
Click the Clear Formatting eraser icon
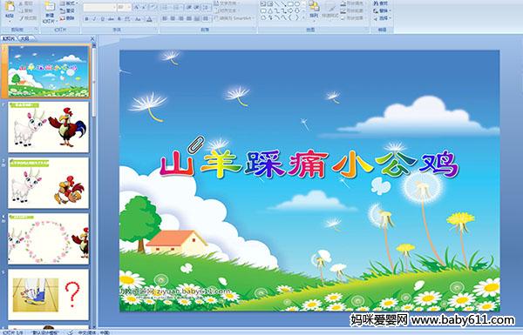153,7
